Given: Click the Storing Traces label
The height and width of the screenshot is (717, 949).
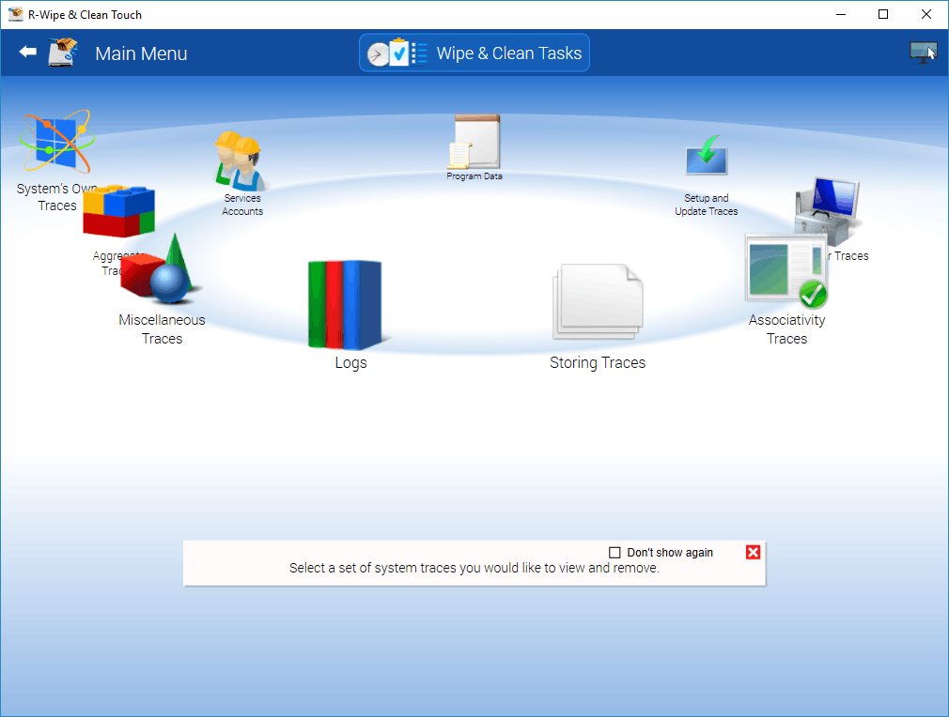Looking at the screenshot, I should (598, 363).
